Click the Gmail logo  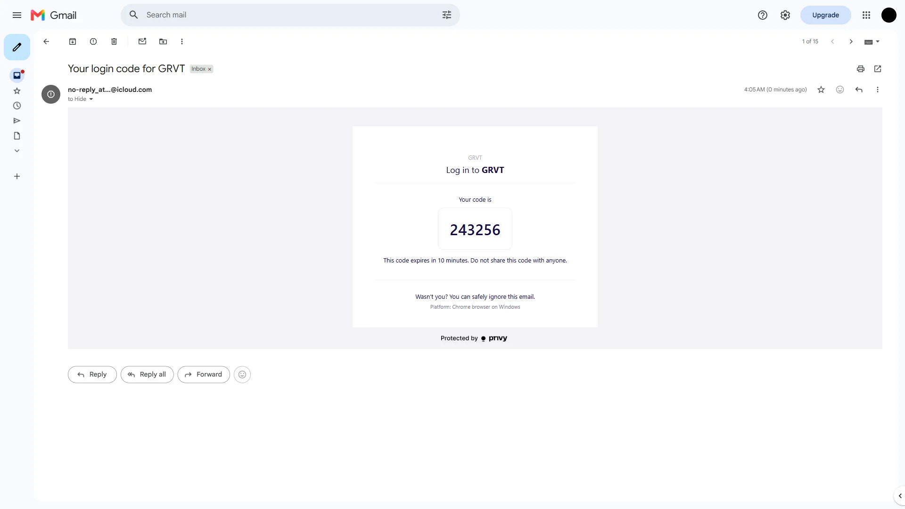tap(53, 15)
